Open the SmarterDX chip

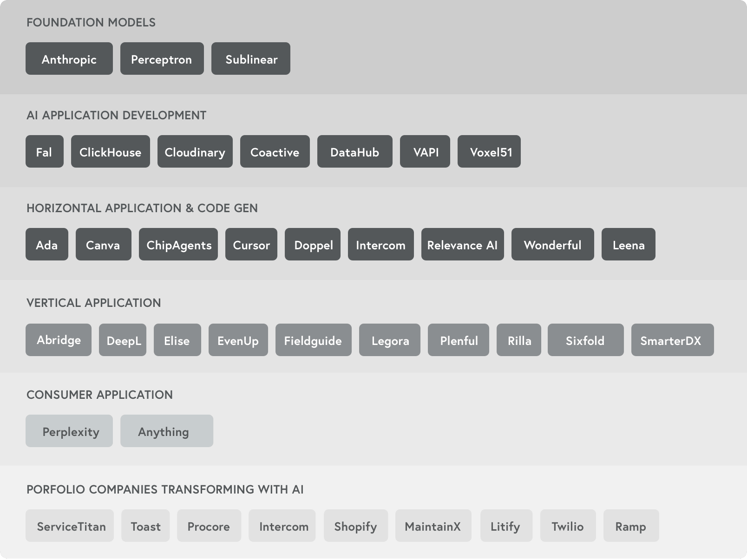tap(673, 340)
